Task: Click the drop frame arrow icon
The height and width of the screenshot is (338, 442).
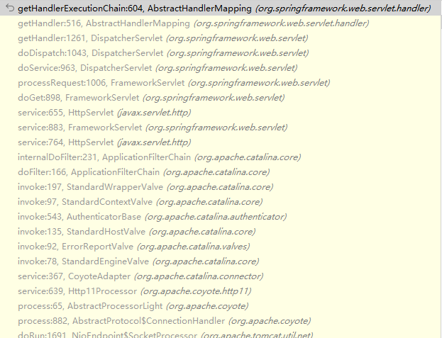Action: click(x=10, y=9)
